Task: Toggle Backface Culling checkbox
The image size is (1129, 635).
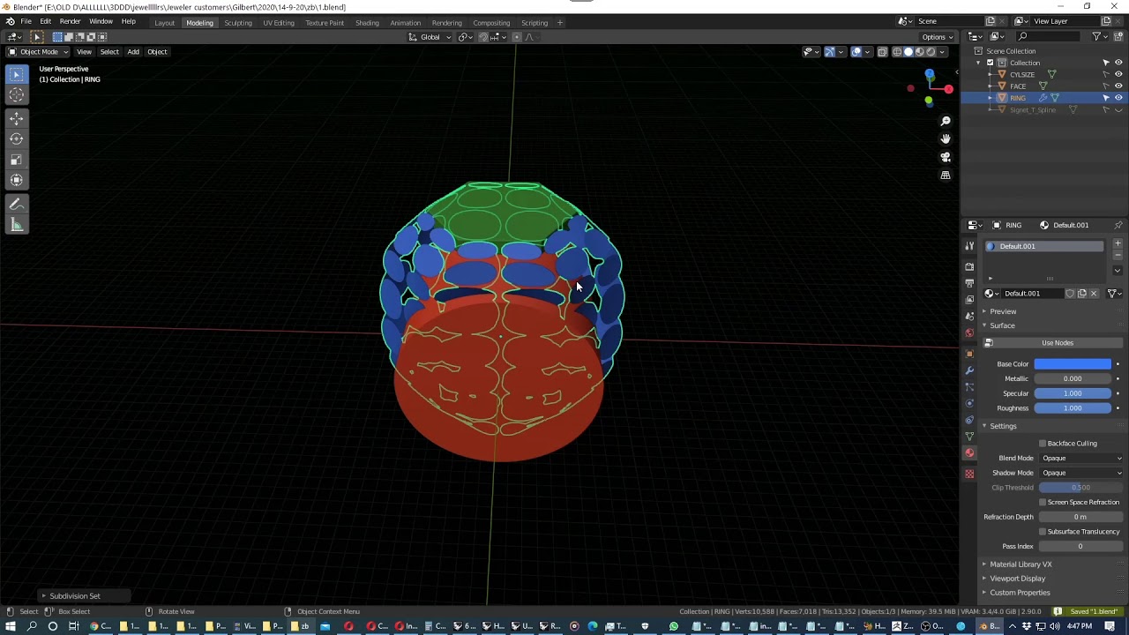Action: tap(1043, 444)
